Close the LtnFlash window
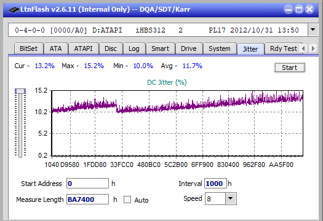The width and height of the screenshot is (323, 221). click(x=309, y=9)
